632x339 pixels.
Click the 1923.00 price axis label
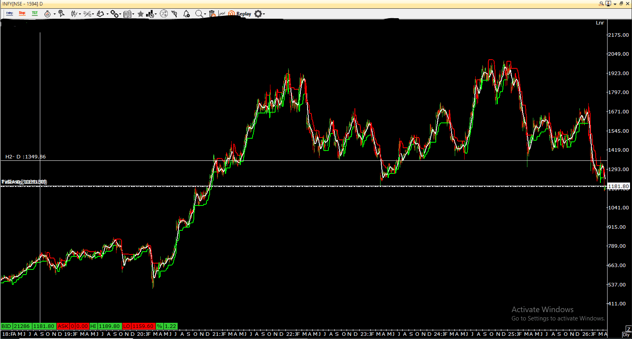(618, 73)
